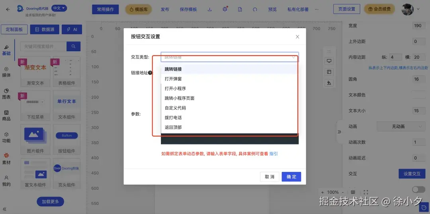The image size is (430, 214).
Task: Go back using the top-left arrow
Action: (8, 9)
